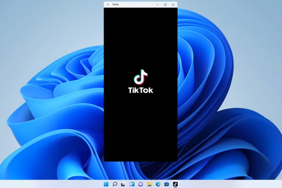282x188 pixels.
Task: Select the TikTok taskbar icon
Action: 175,184
